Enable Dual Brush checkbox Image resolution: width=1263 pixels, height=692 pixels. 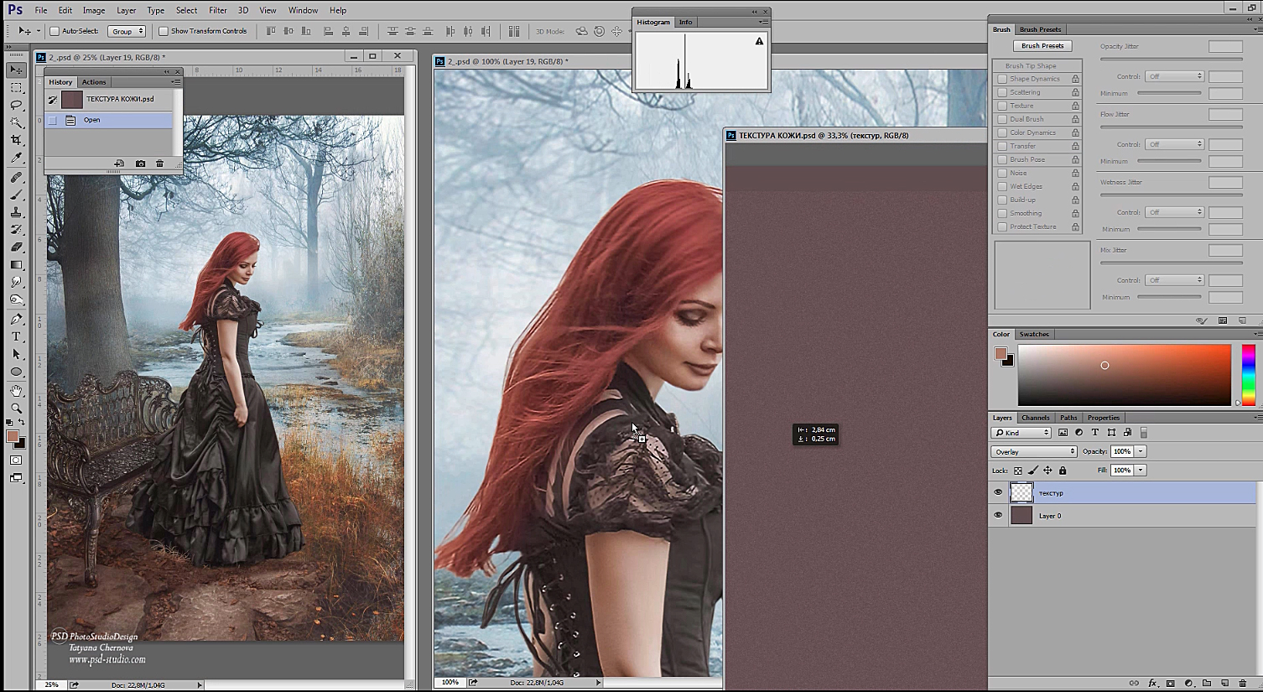point(1002,119)
